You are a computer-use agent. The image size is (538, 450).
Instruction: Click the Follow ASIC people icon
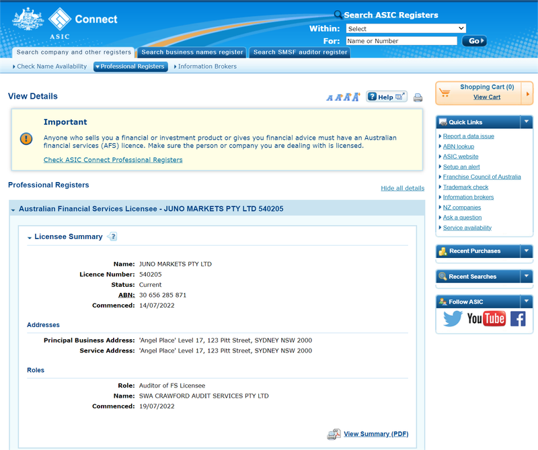point(443,302)
